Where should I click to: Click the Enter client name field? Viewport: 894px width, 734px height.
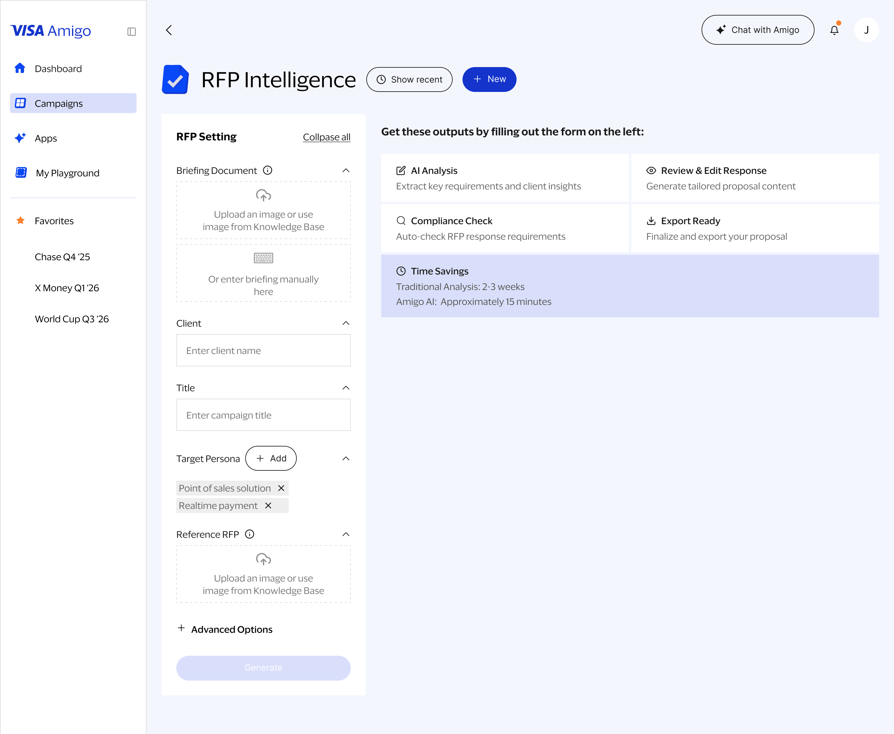(263, 351)
